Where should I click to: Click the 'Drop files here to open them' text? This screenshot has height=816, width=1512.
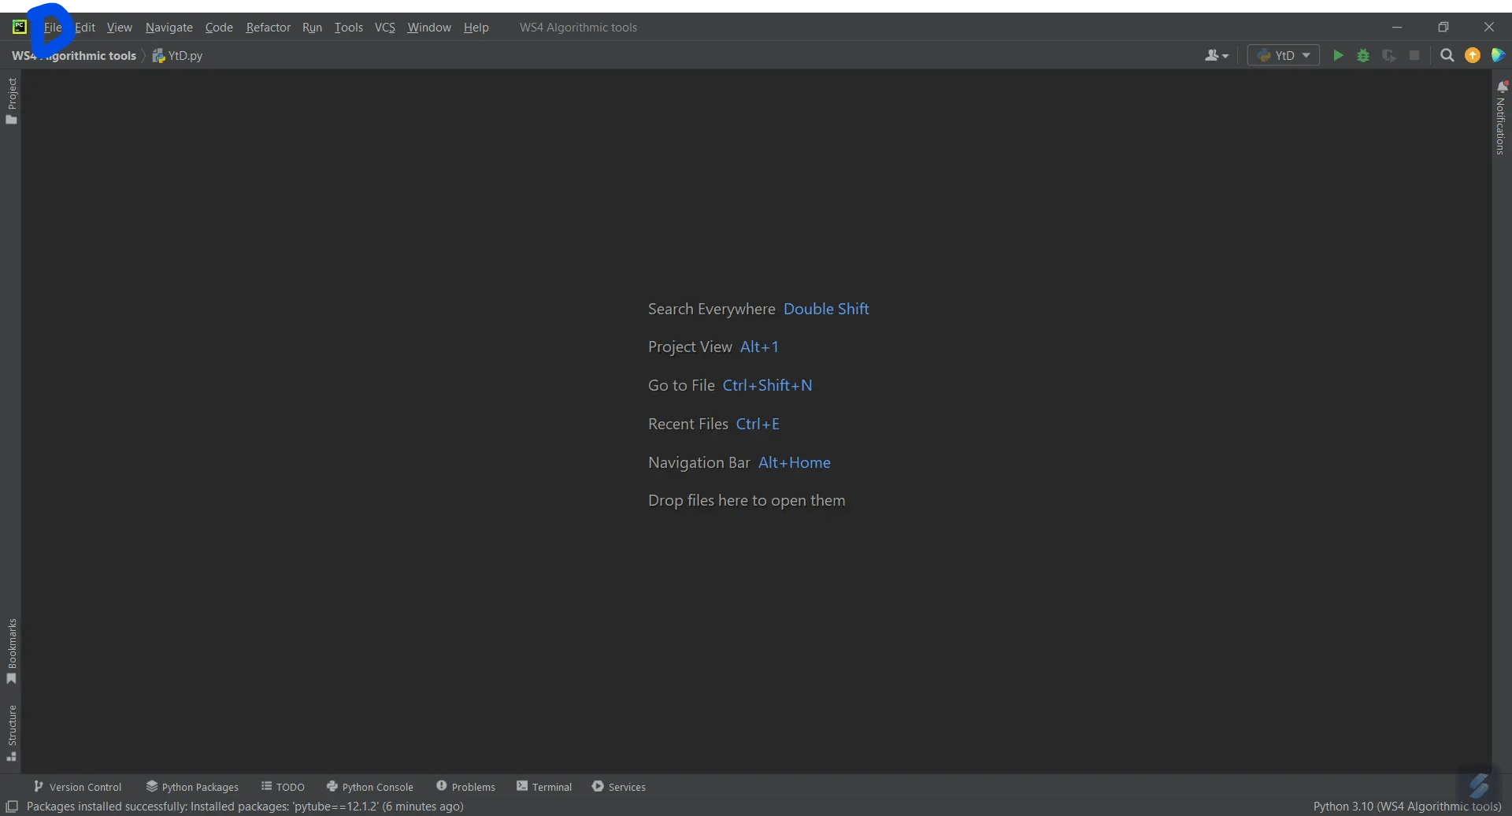[747, 501]
